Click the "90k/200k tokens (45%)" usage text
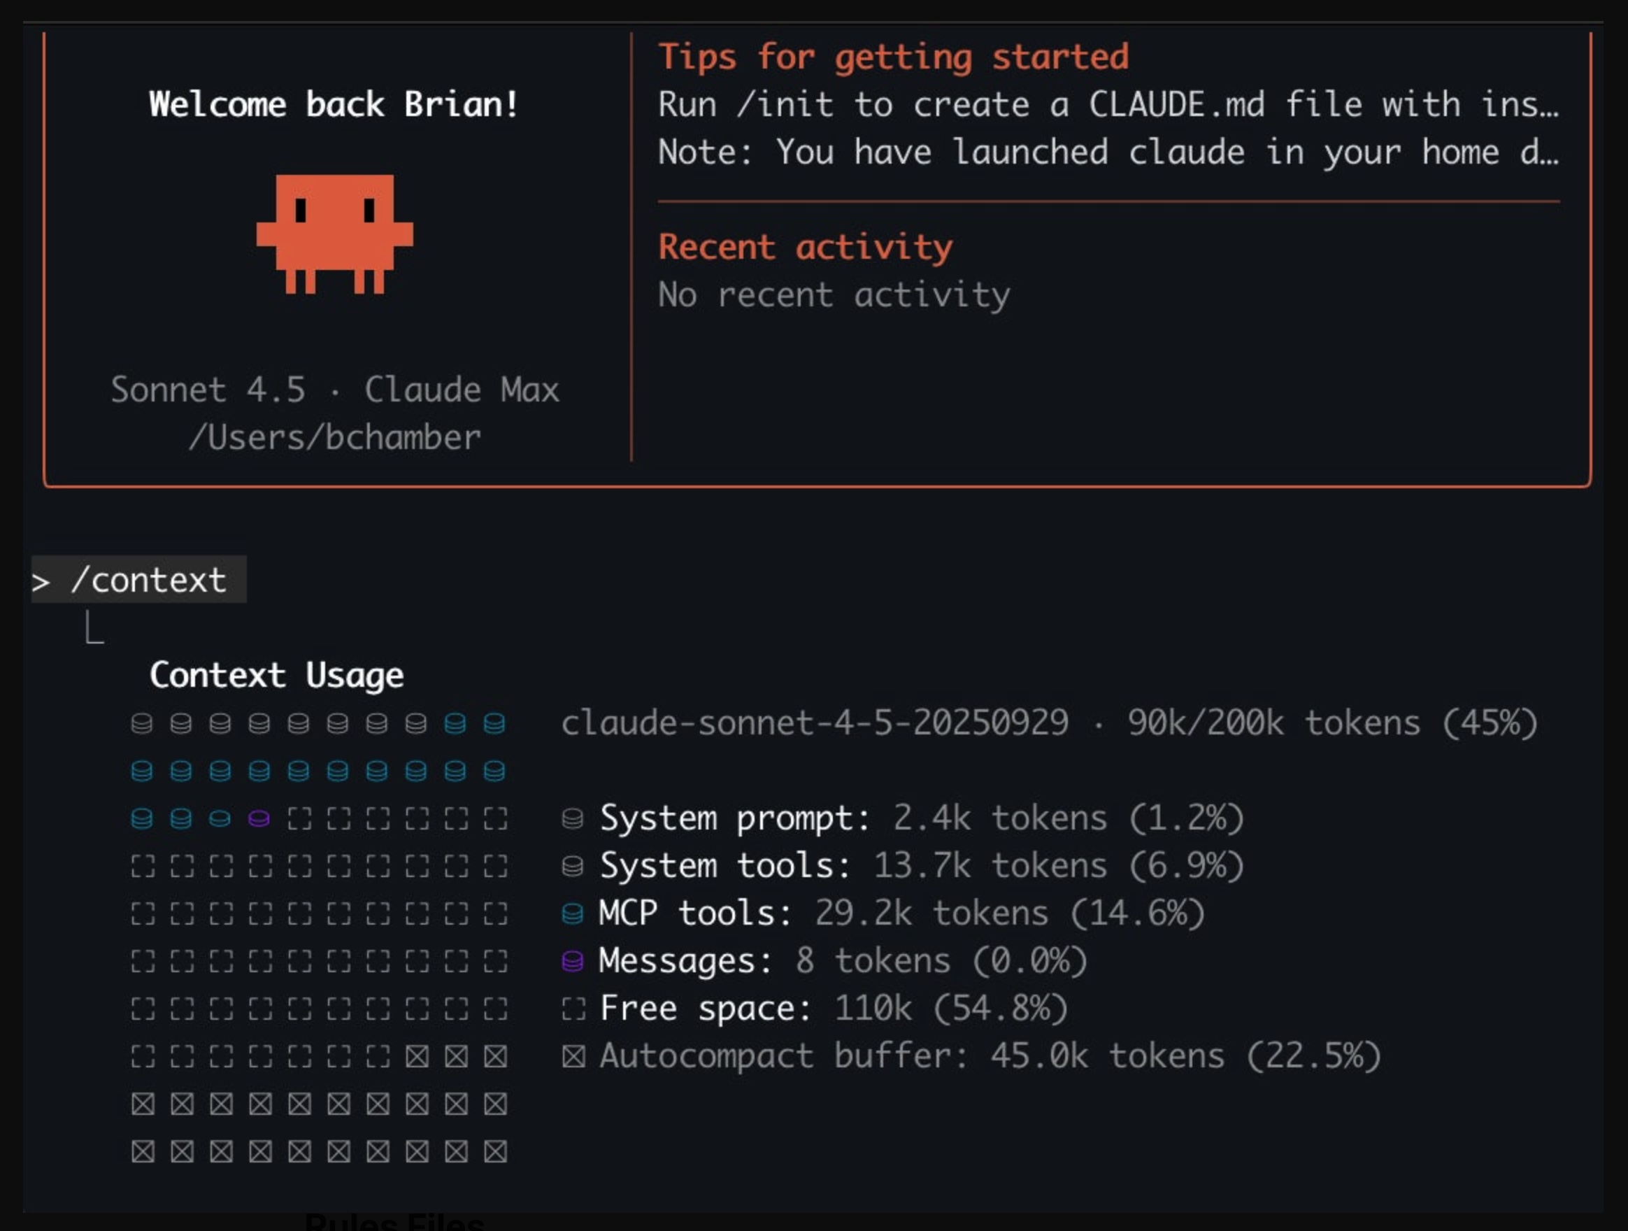 [x=1332, y=723]
